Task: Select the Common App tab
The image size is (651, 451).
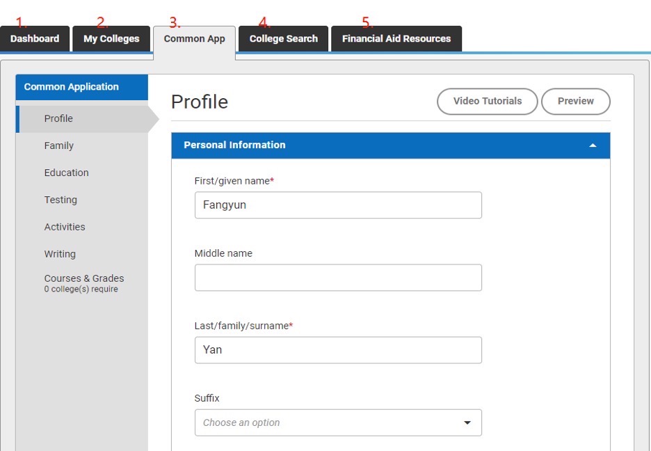Action: (x=194, y=39)
